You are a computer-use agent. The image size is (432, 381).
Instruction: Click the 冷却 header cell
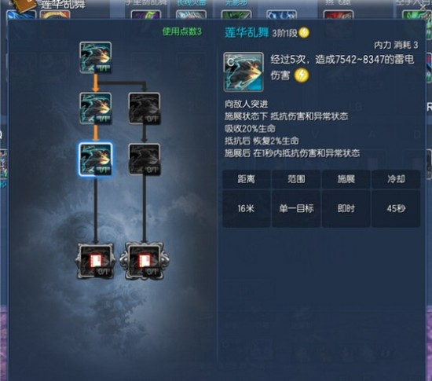(x=396, y=179)
